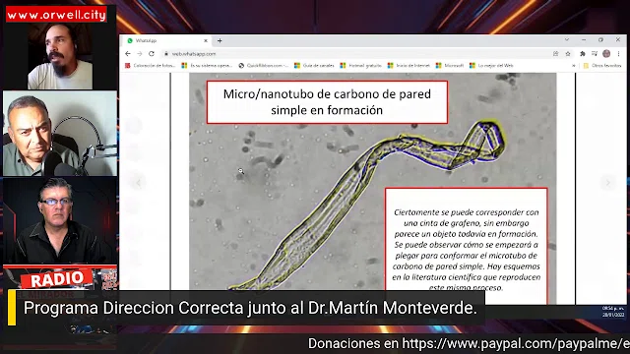Open the Lo mejor del Web bookmark
The height and width of the screenshot is (354, 630).
click(491, 66)
